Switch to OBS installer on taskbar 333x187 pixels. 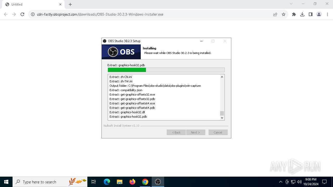click(x=158, y=182)
